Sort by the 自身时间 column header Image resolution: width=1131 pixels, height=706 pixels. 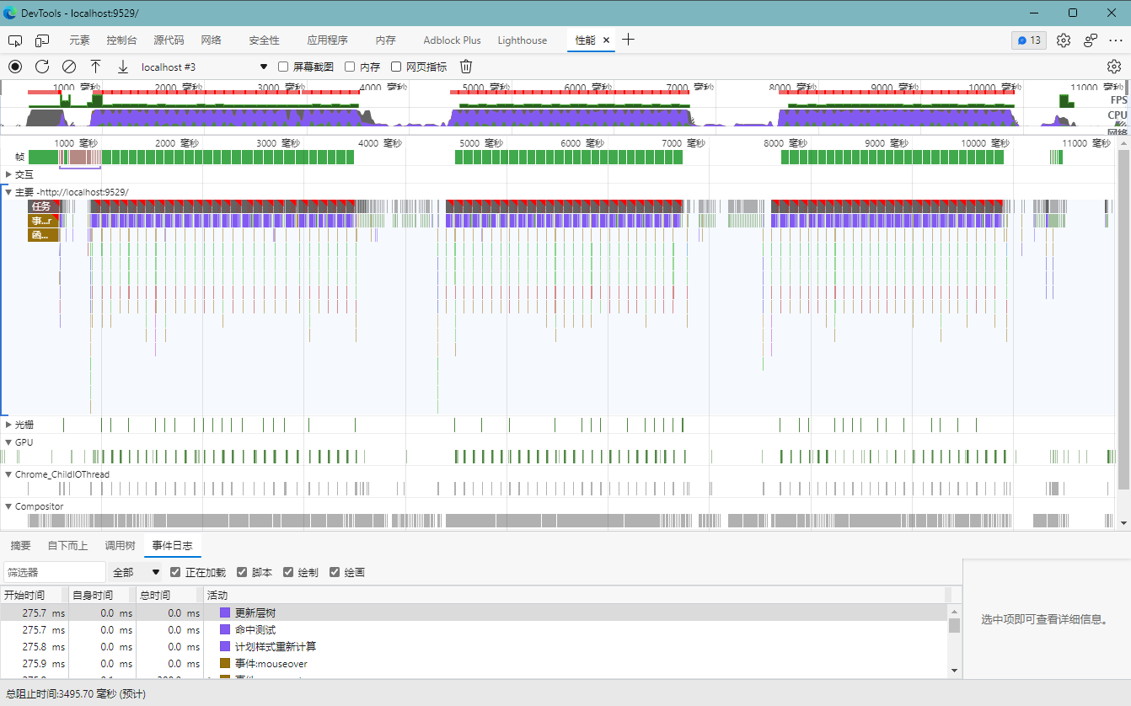(x=102, y=595)
